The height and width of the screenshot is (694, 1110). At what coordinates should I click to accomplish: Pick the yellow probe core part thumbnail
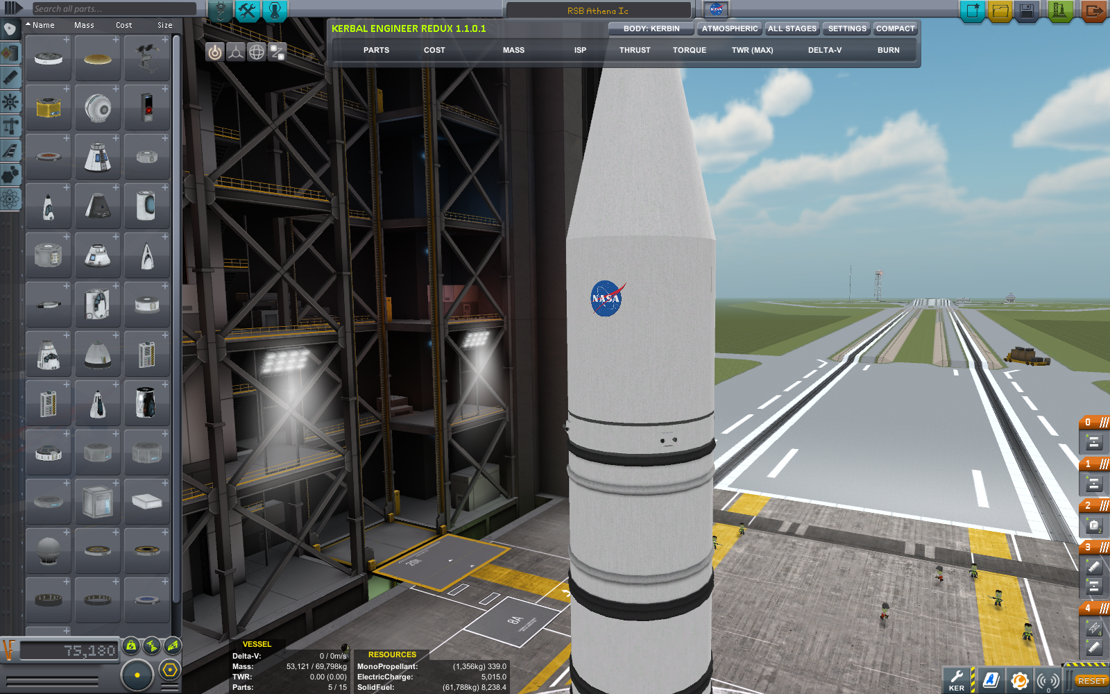(49, 108)
